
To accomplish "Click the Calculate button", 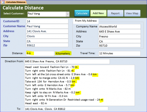I will click(82, 13).
